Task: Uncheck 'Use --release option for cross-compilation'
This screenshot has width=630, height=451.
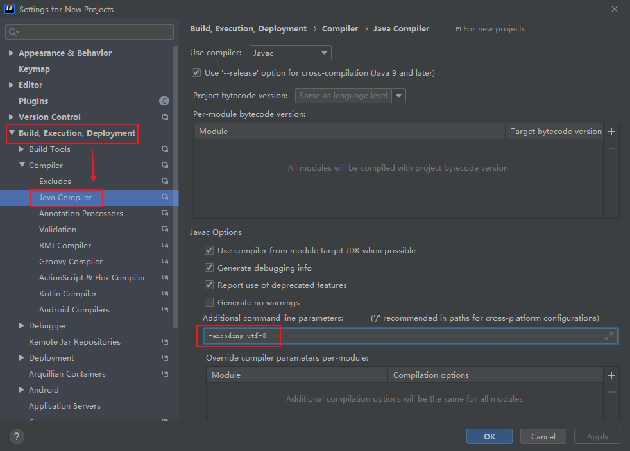Action: coord(196,72)
